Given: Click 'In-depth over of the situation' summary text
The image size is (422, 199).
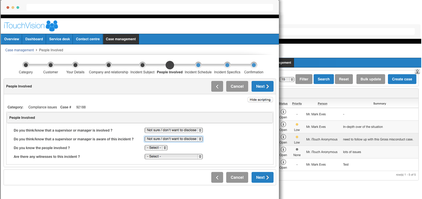Looking at the screenshot, I should (x=363, y=127).
